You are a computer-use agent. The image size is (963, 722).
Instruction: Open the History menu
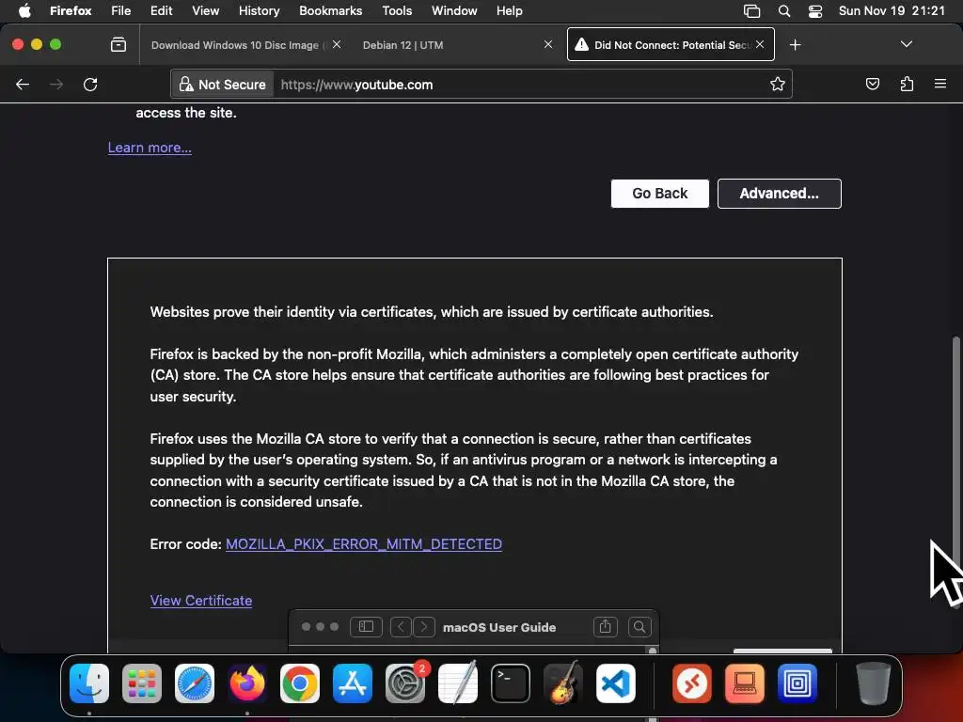[260, 10]
